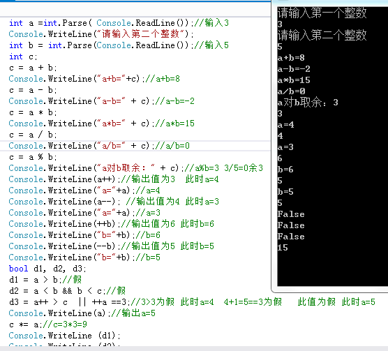Click the code line "int c;"
Viewport: 388px width, 351px height.
23,57
